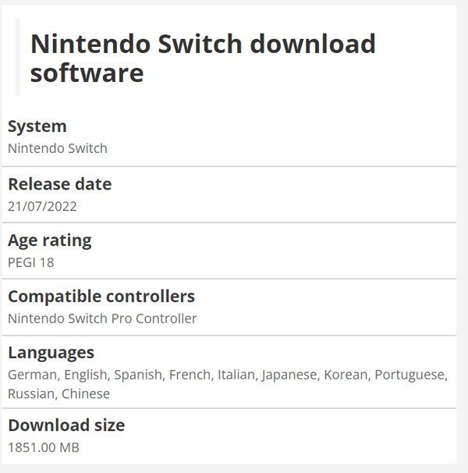The image size is (468, 473).
Task: Click the 'Nintendo Switch' system value
Action: tap(58, 148)
